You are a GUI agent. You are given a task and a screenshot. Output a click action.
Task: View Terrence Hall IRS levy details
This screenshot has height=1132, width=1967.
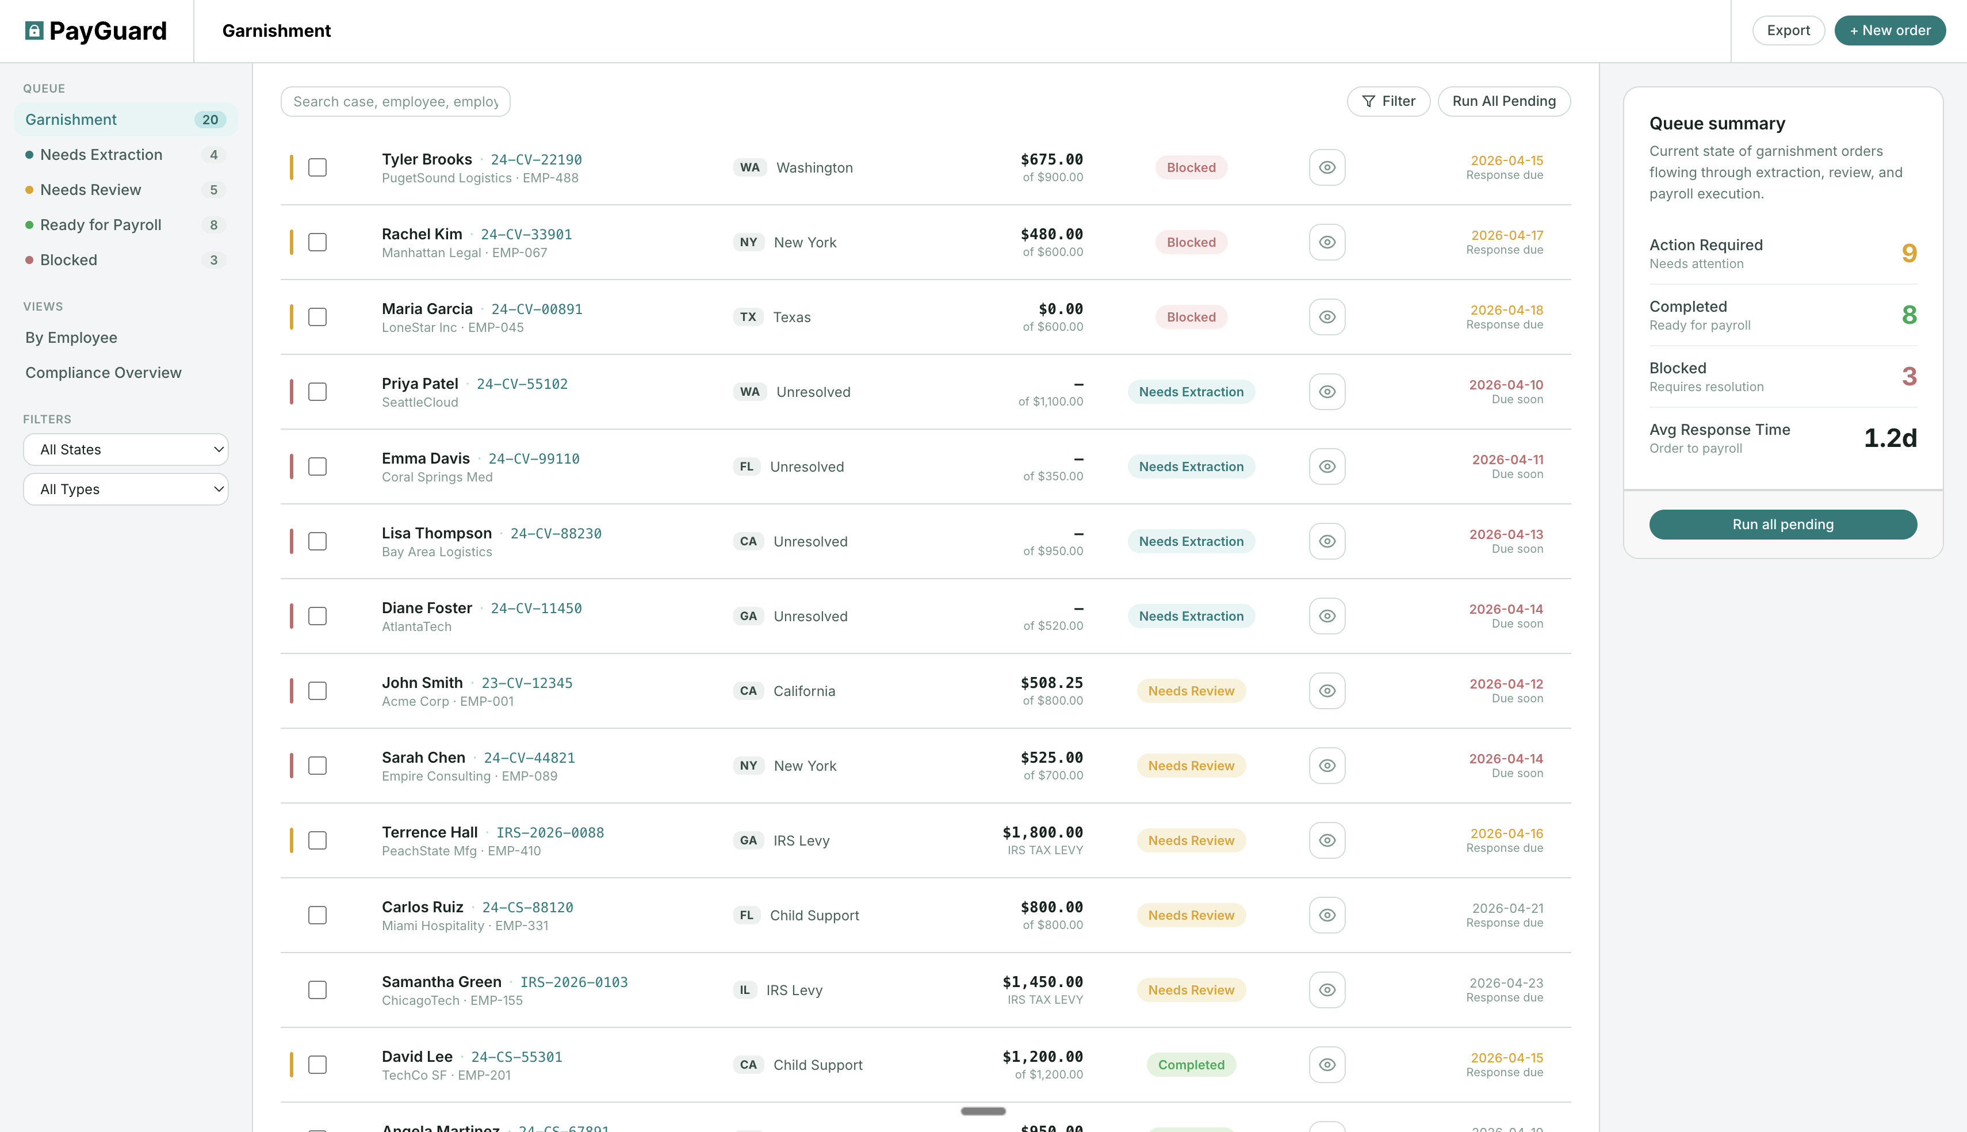[x=1327, y=840]
